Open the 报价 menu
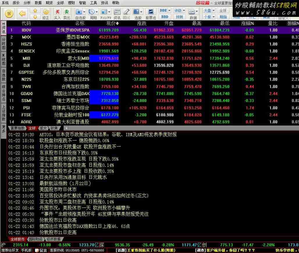Screen dimensions: 299x253 click(x=16, y=3)
